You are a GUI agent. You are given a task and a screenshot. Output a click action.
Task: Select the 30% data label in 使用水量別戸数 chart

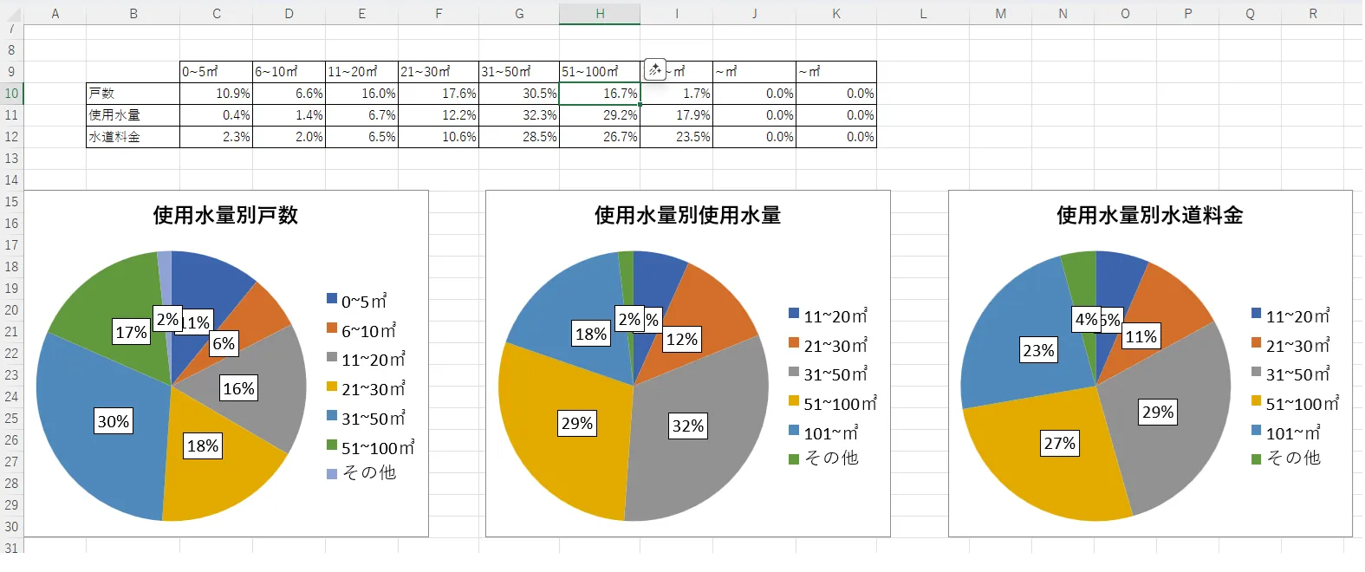coord(114,421)
